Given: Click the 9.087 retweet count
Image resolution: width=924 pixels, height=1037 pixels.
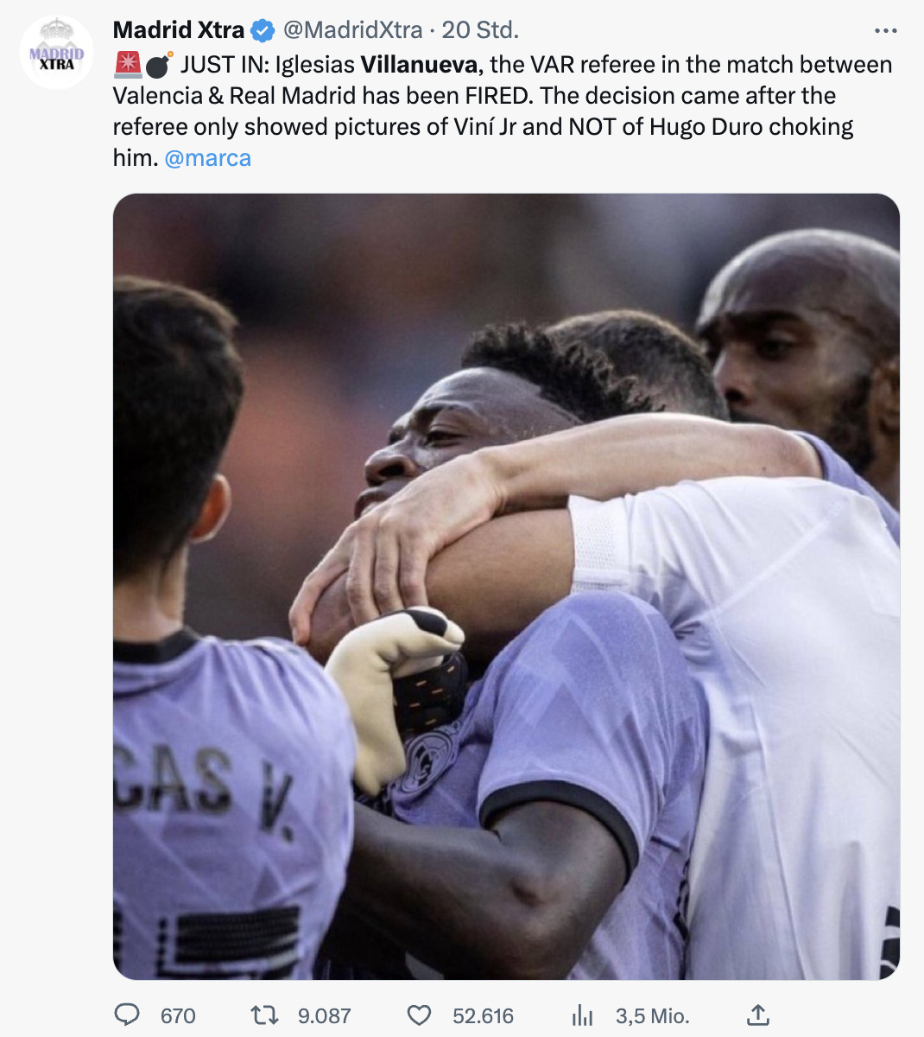Looking at the screenshot, I should point(325,1015).
